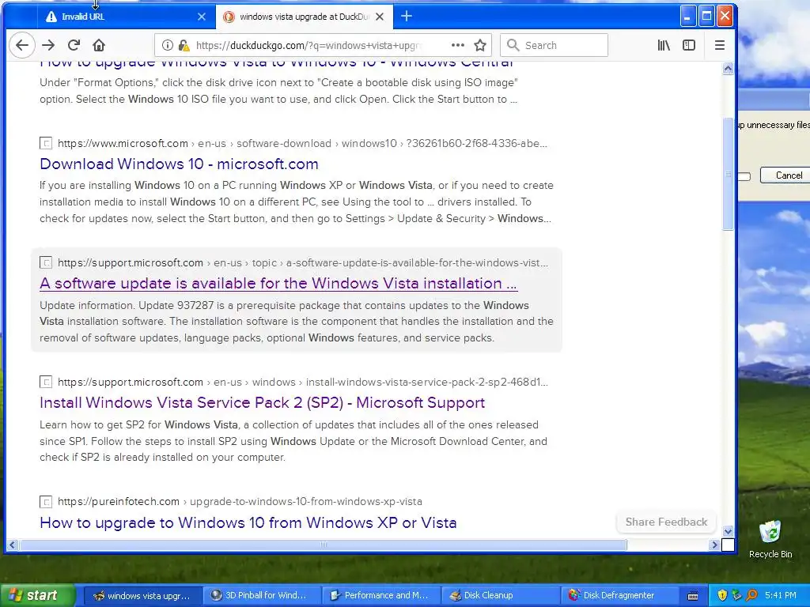The height and width of the screenshot is (607, 810).
Task: Switch to Performance and M... taskbar item
Action: click(380, 596)
